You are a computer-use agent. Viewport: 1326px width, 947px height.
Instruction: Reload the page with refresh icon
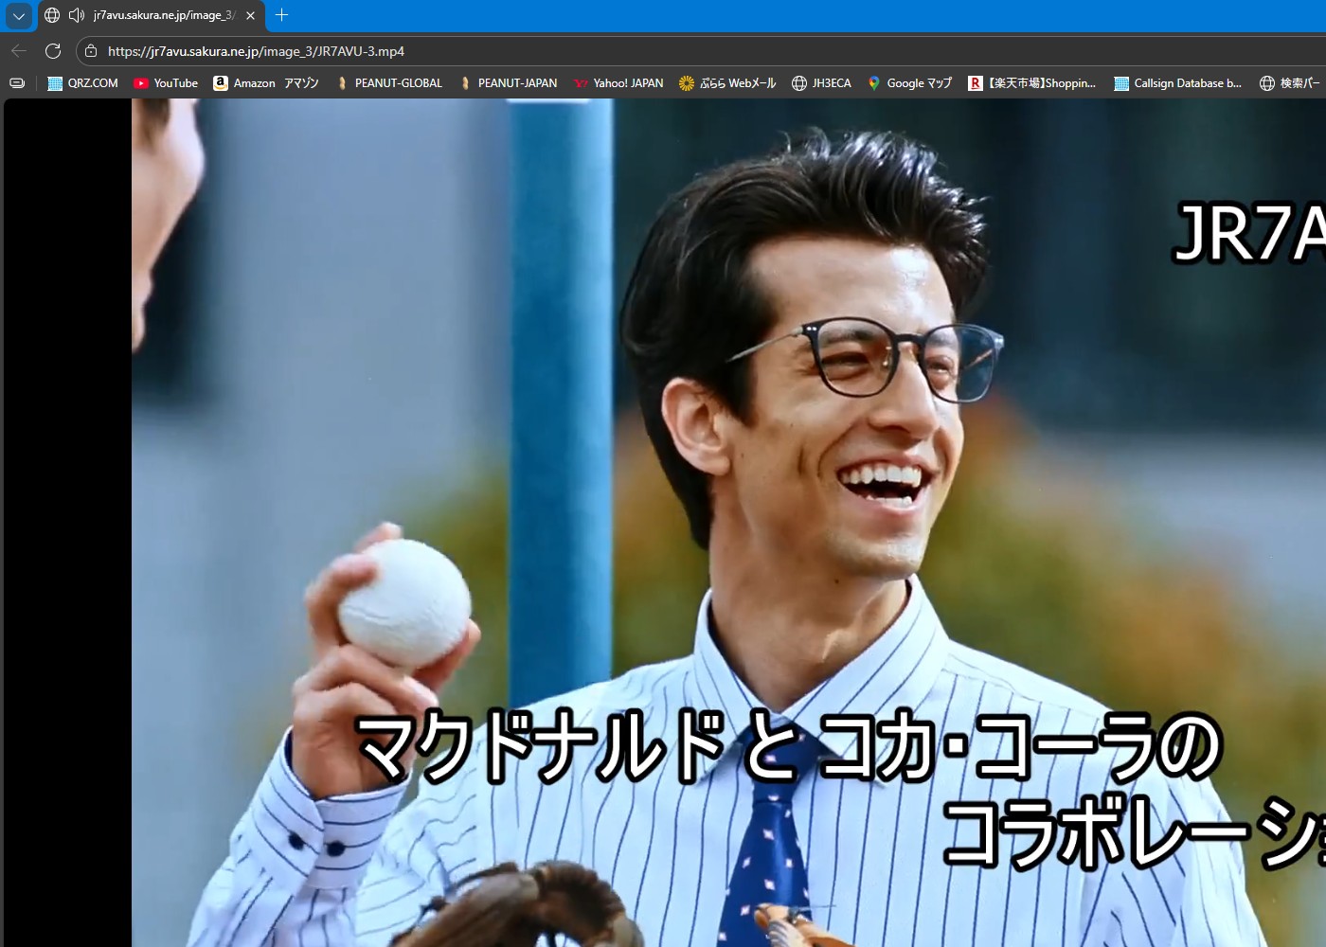53,51
